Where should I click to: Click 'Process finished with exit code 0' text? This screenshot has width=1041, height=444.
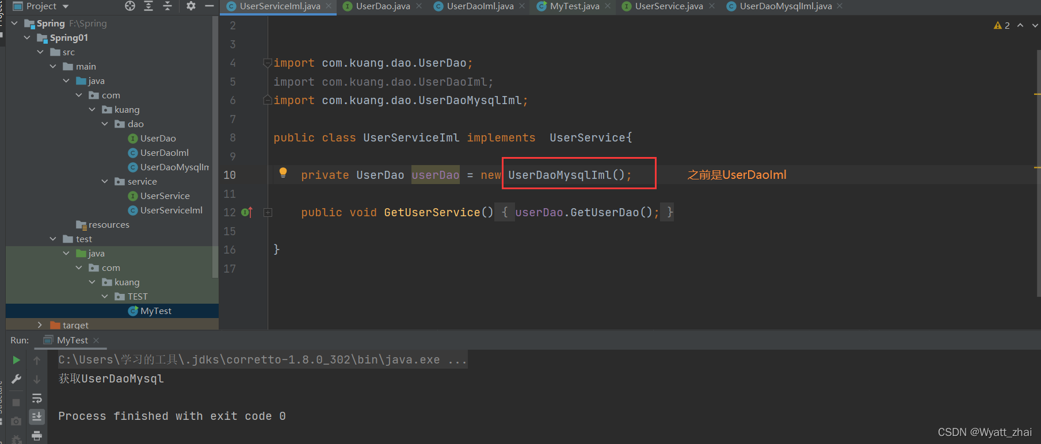coord(172,416)
